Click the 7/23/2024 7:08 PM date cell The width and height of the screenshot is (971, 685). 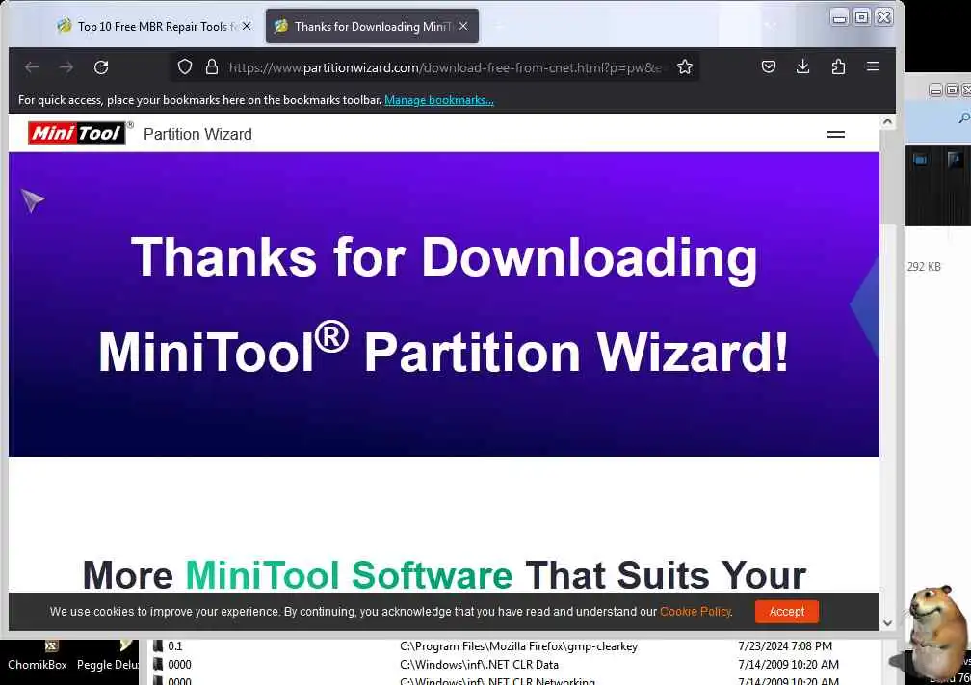pyautogui.click(x=784, y=645)
